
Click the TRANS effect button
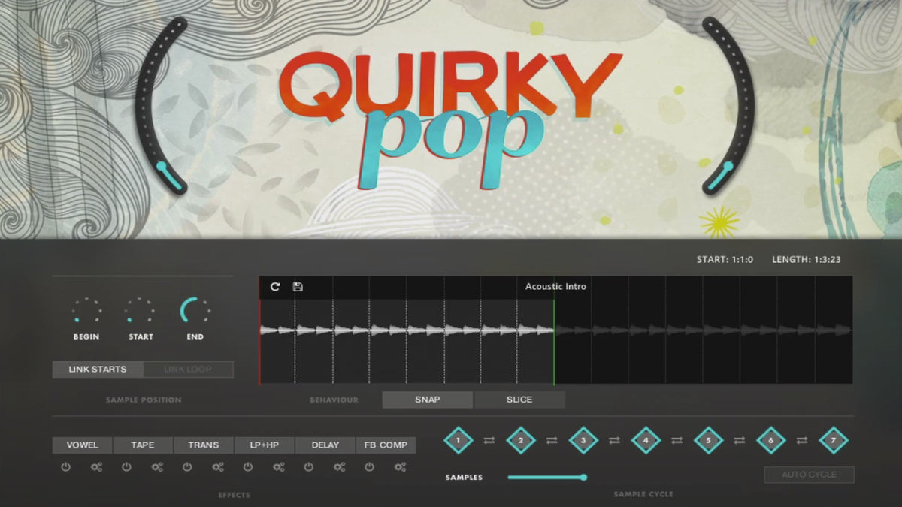[x=204, y=445]
